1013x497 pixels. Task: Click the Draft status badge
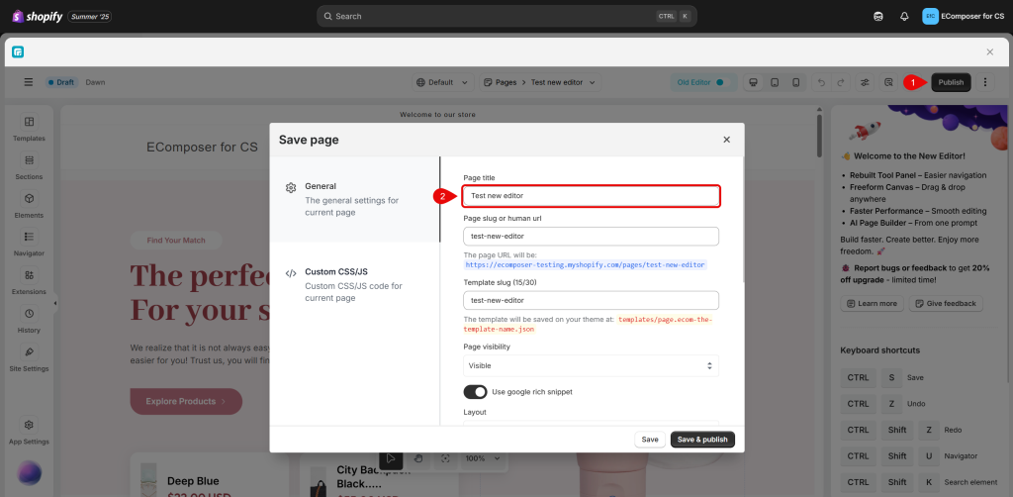coord(62,82)
